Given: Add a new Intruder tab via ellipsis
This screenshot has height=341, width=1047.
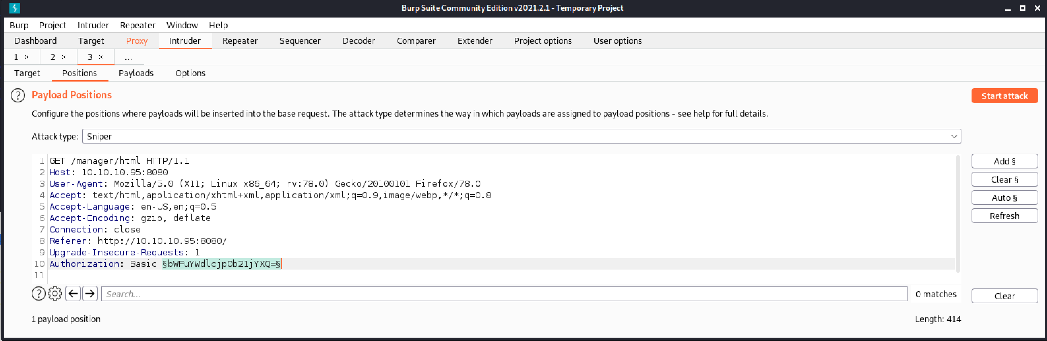Looking at the screenshot, I should pyautogui.click(x=128, y=57).
